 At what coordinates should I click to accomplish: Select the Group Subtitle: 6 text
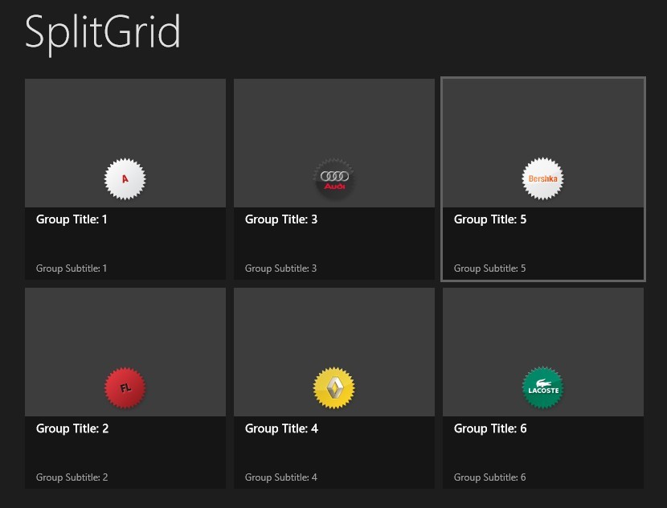489,477
